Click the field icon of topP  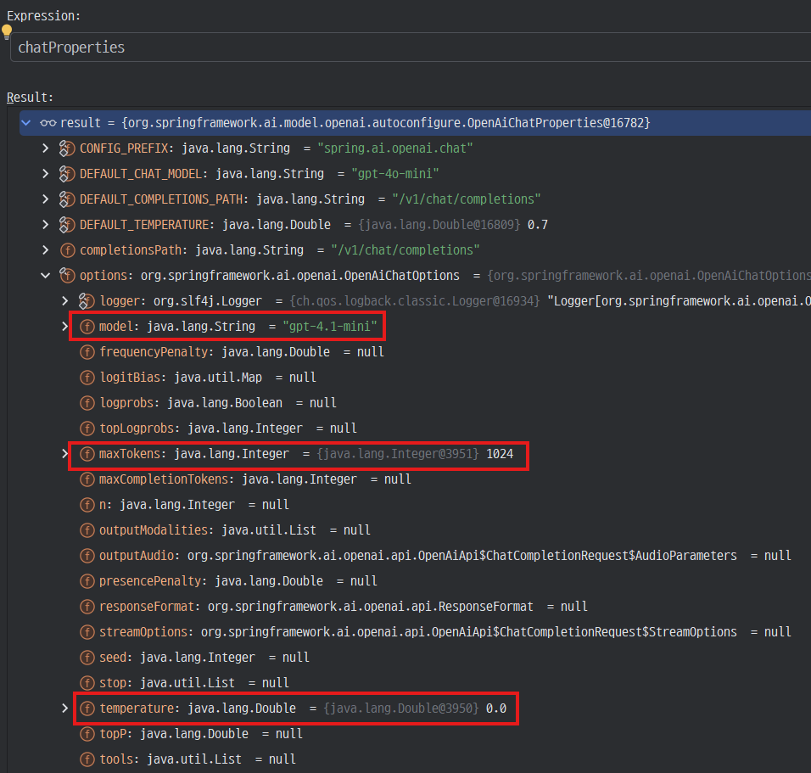pos(87,734)
